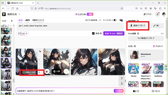
Task: Open Pocket save icon in toolbar
Action: tap(136, 8)
